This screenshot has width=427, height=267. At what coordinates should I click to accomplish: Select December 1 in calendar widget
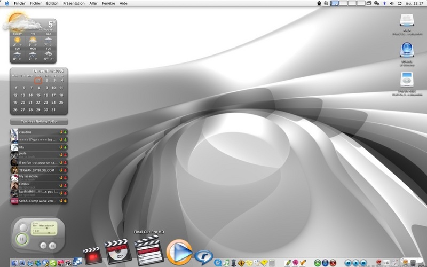[x=38, y=81]
